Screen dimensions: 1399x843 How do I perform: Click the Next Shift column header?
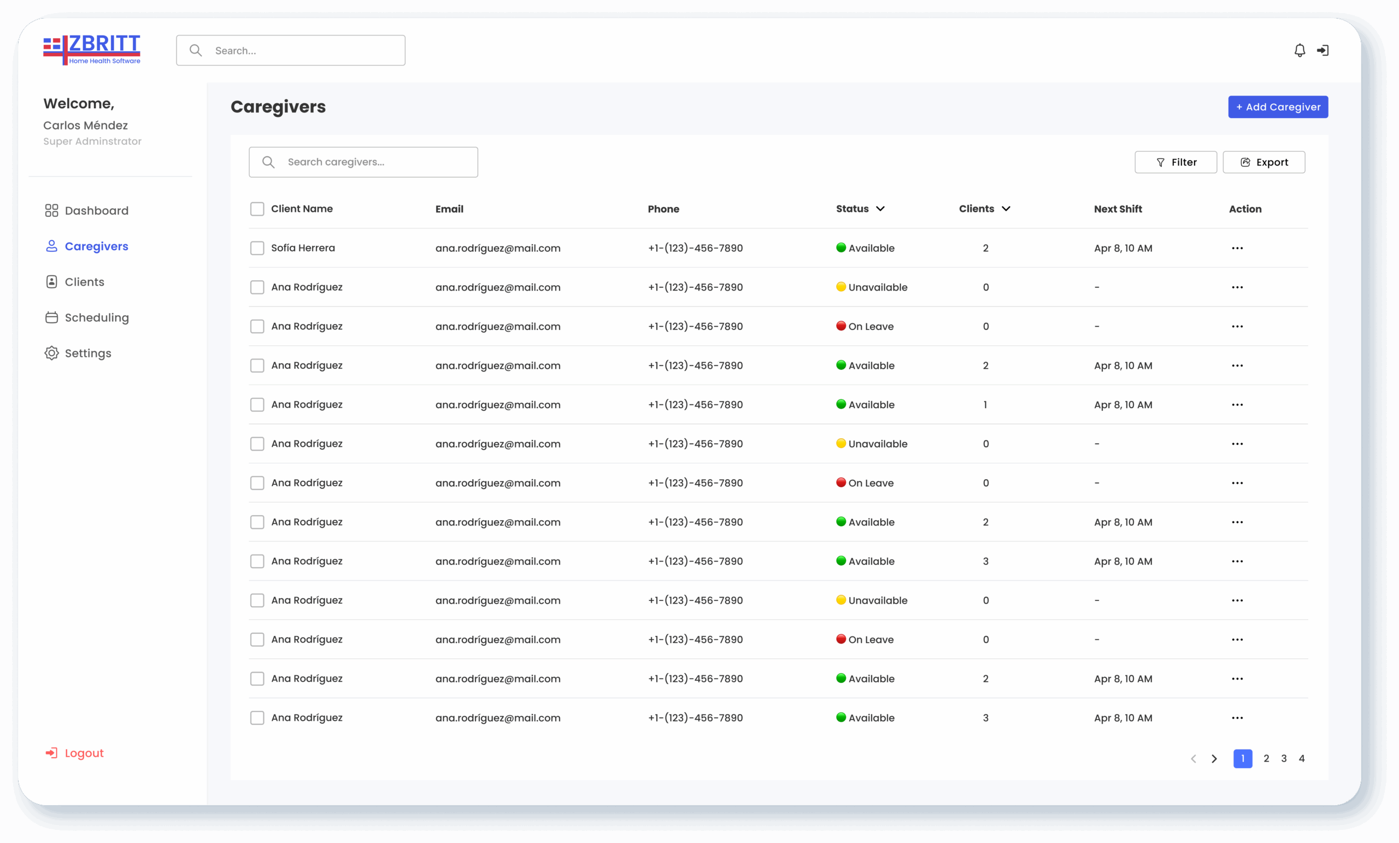1118,209
